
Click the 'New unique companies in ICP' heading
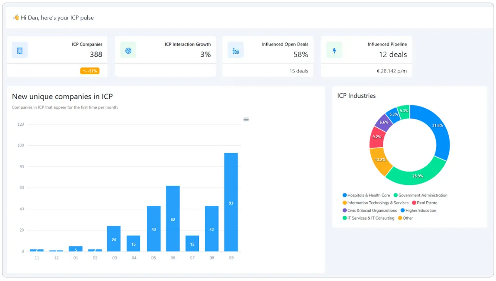(x=62, y=97)
